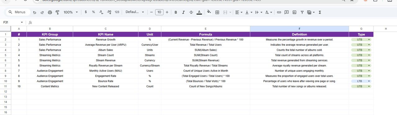Select column C header
The image size is (397, 115).
(105, 29)
